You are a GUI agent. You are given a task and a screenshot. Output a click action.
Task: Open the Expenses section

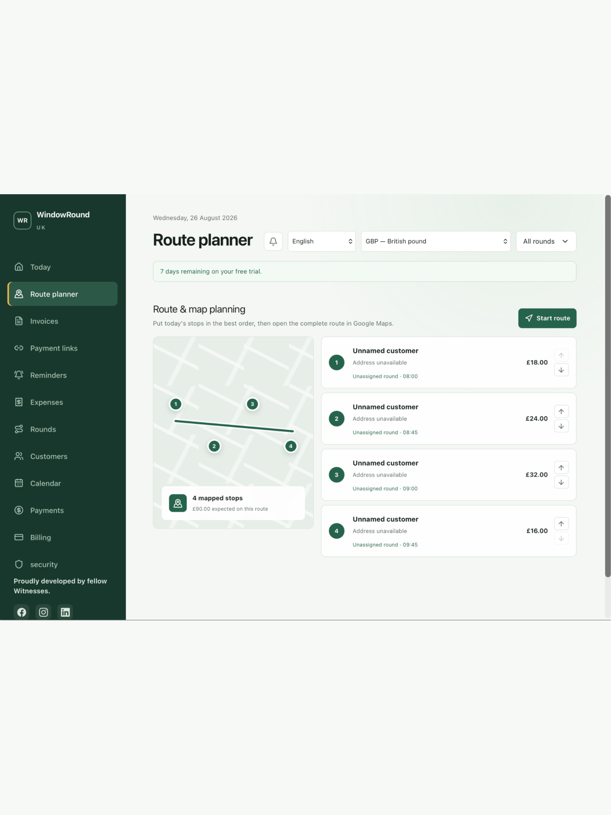[62, 402]
